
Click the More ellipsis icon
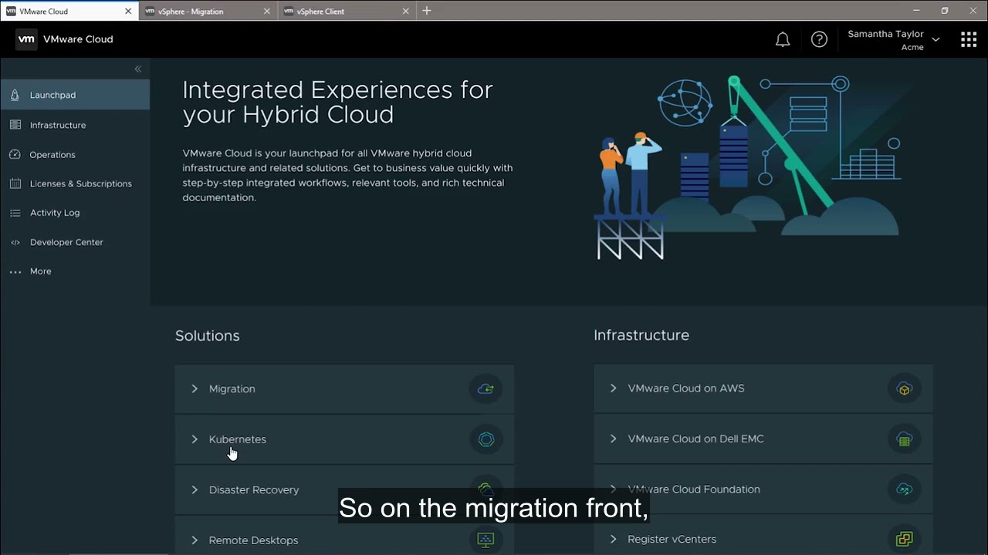[15, 271]
